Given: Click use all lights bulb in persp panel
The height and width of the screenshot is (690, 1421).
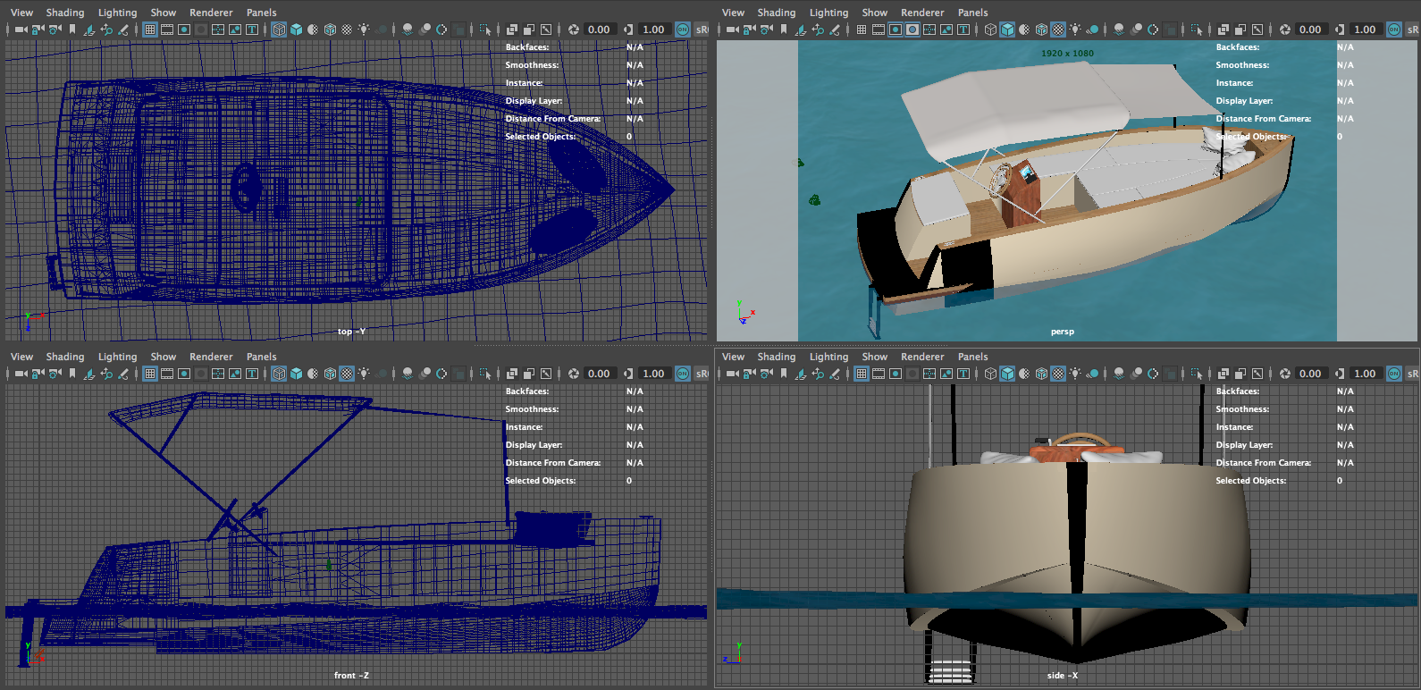Looking at the screenshot, I should click(1075, 29).
